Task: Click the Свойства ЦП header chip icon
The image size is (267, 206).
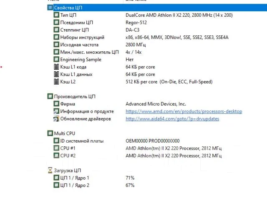Action: click(x=50, y=8)
